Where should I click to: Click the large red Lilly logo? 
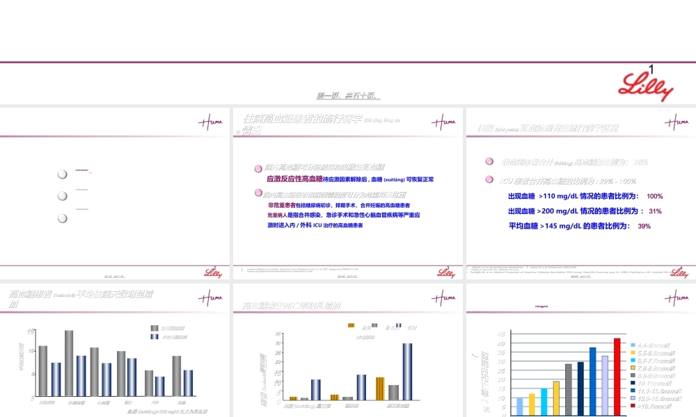point(647,88)
